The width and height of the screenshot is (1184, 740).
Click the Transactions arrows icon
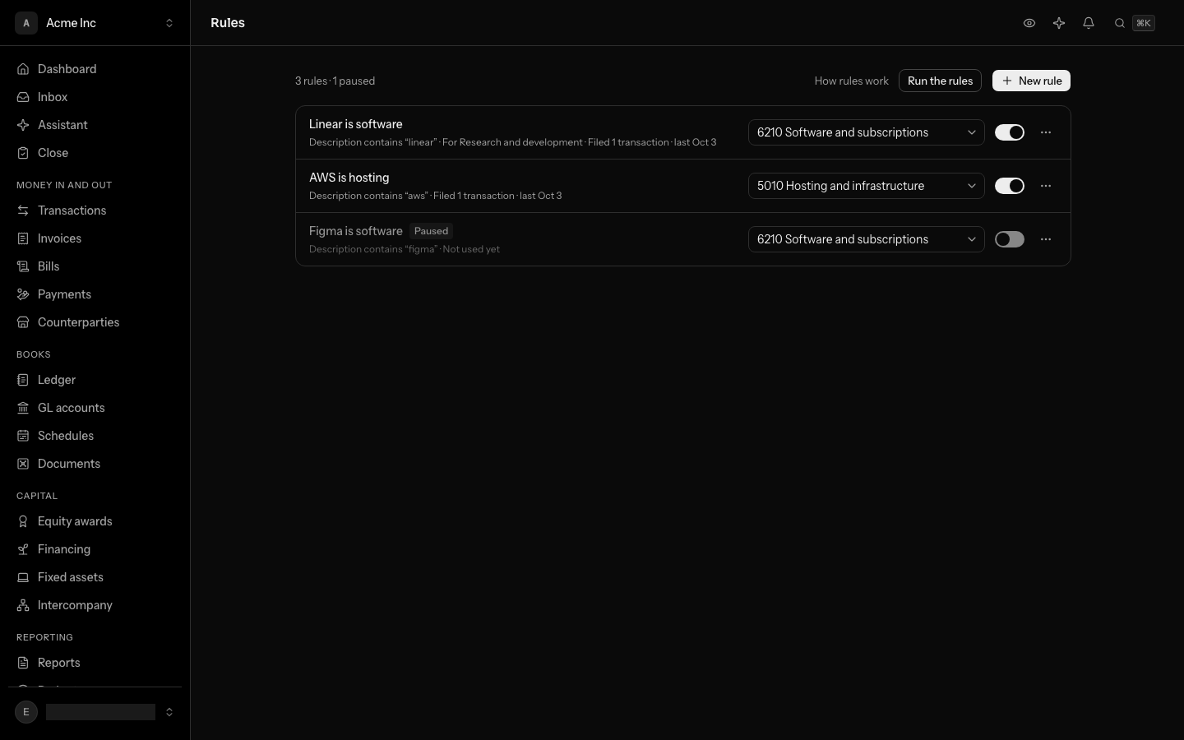point(23,210)
